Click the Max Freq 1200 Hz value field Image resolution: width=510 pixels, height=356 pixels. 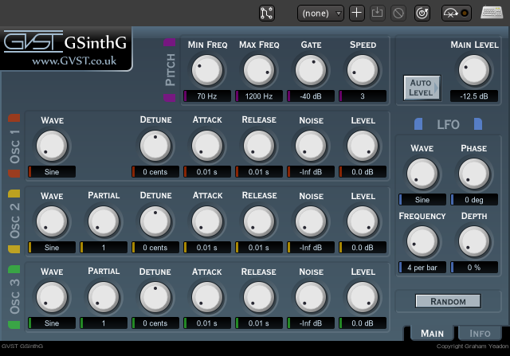pyautogui.click(x=259, y=96)
